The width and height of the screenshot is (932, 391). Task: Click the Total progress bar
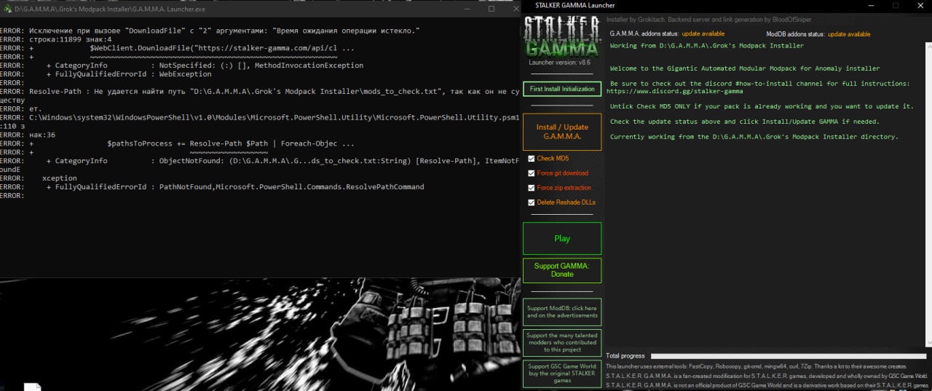click(789, 355)
